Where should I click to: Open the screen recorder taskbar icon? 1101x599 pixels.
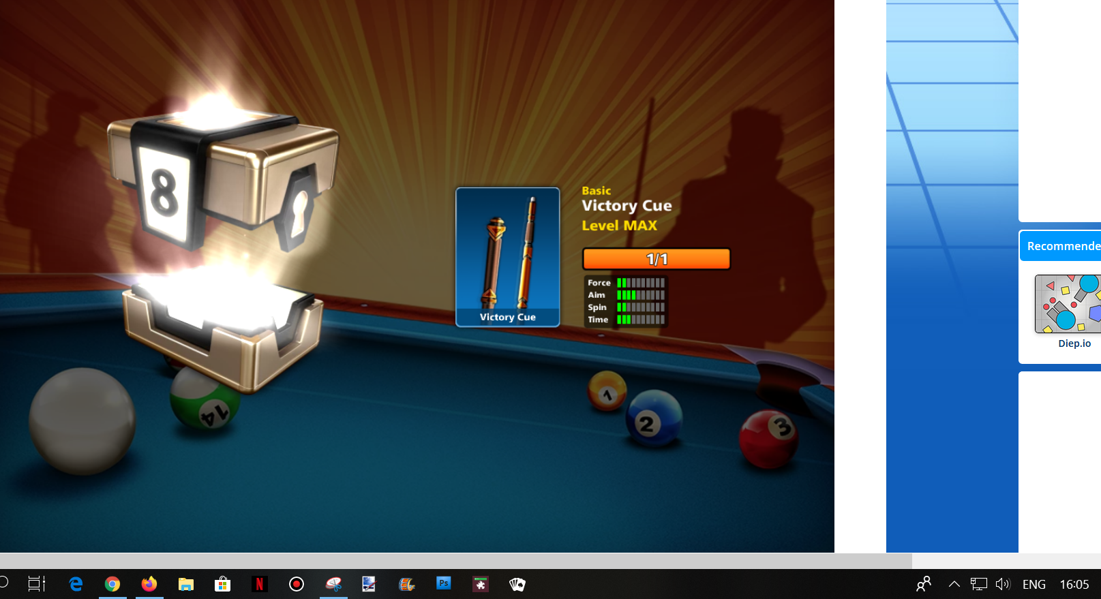(297, 584)
